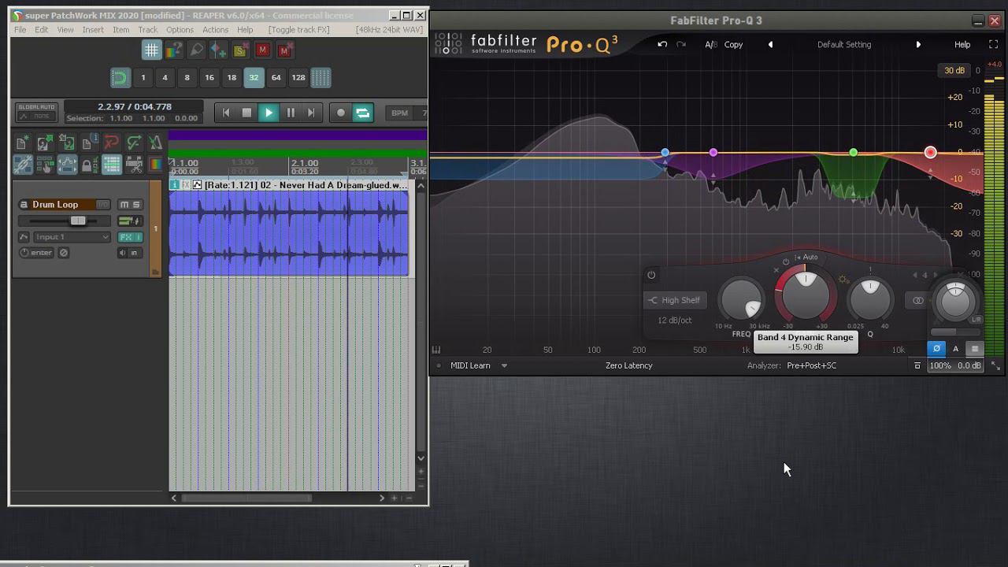
Task: Open the Global Auto mode selector
Action: click(x=36, y=112)
